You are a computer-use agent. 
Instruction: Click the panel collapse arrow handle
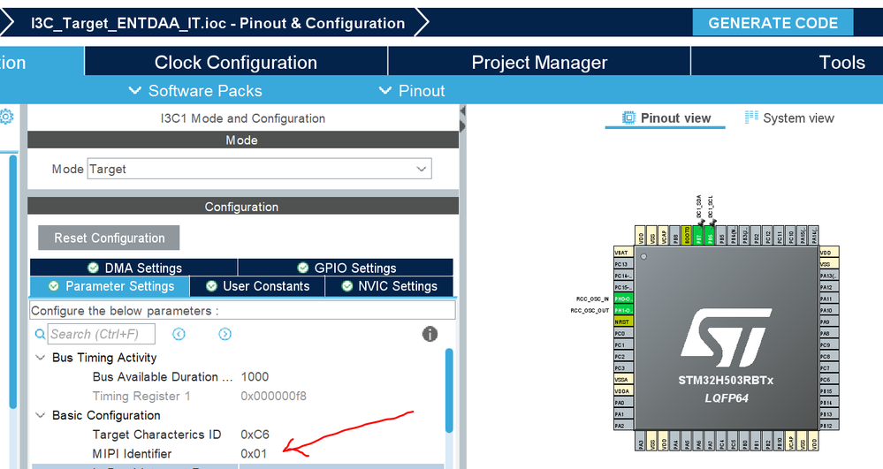pos(462,117)
